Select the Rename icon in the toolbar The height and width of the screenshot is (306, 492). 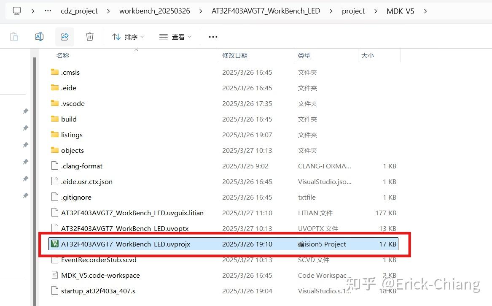pos(39,37)
